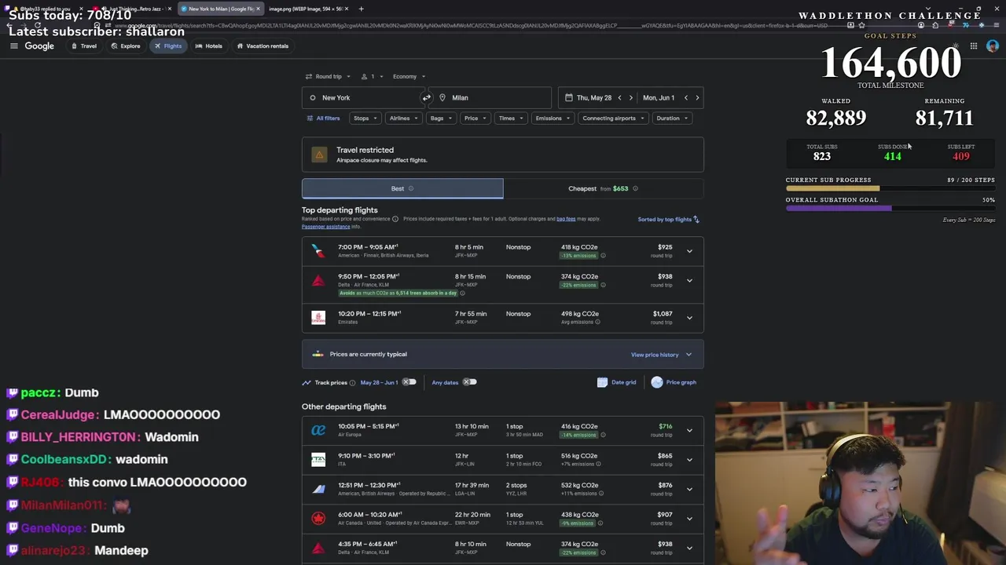Viewport: 1006px width, 565px height.
Task: Open the Price filter dropdown
Action: pos(475,118)
